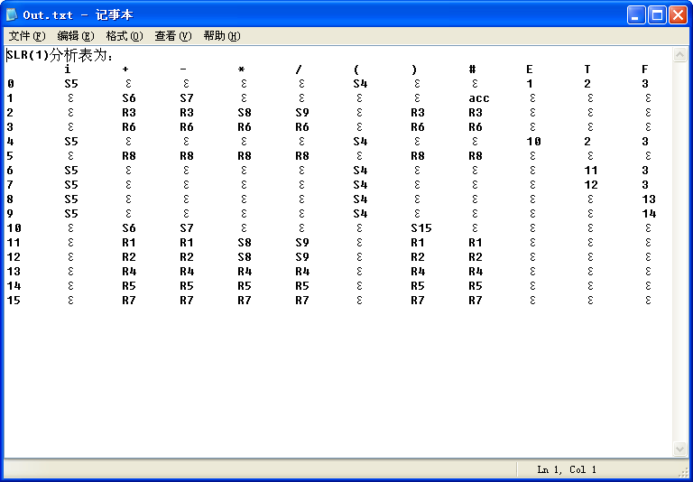This screenshot has height=482, width=693.
Task: Click 'S7' in row 1
Action: 187,98
